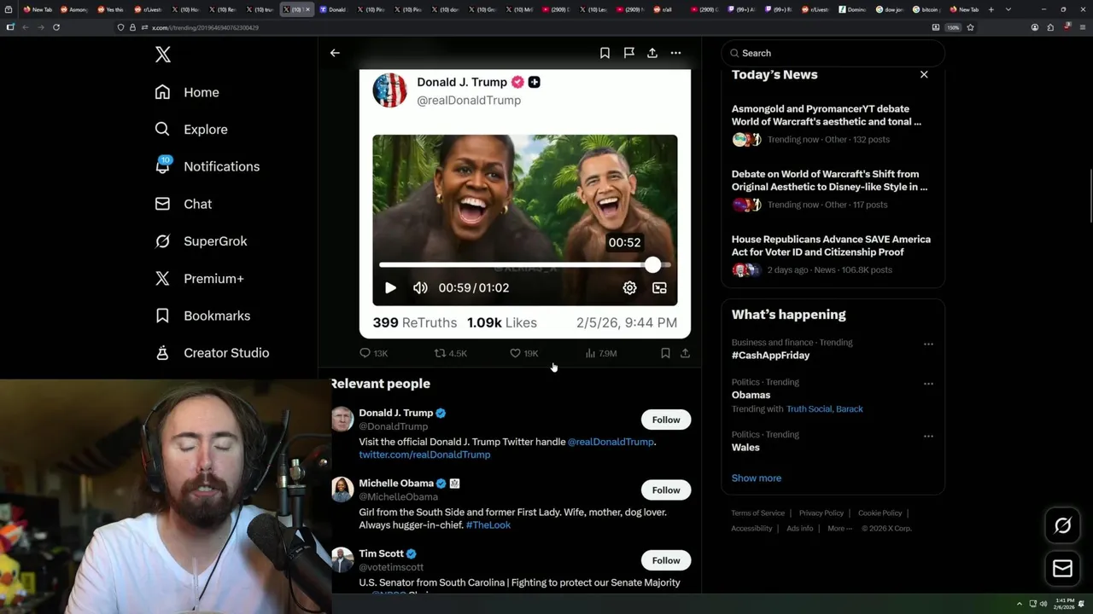Image resolution: width=1093 pixels, height=614 pixels.
Task: Follow Michelle Obama
Action: tap(666, 490)
